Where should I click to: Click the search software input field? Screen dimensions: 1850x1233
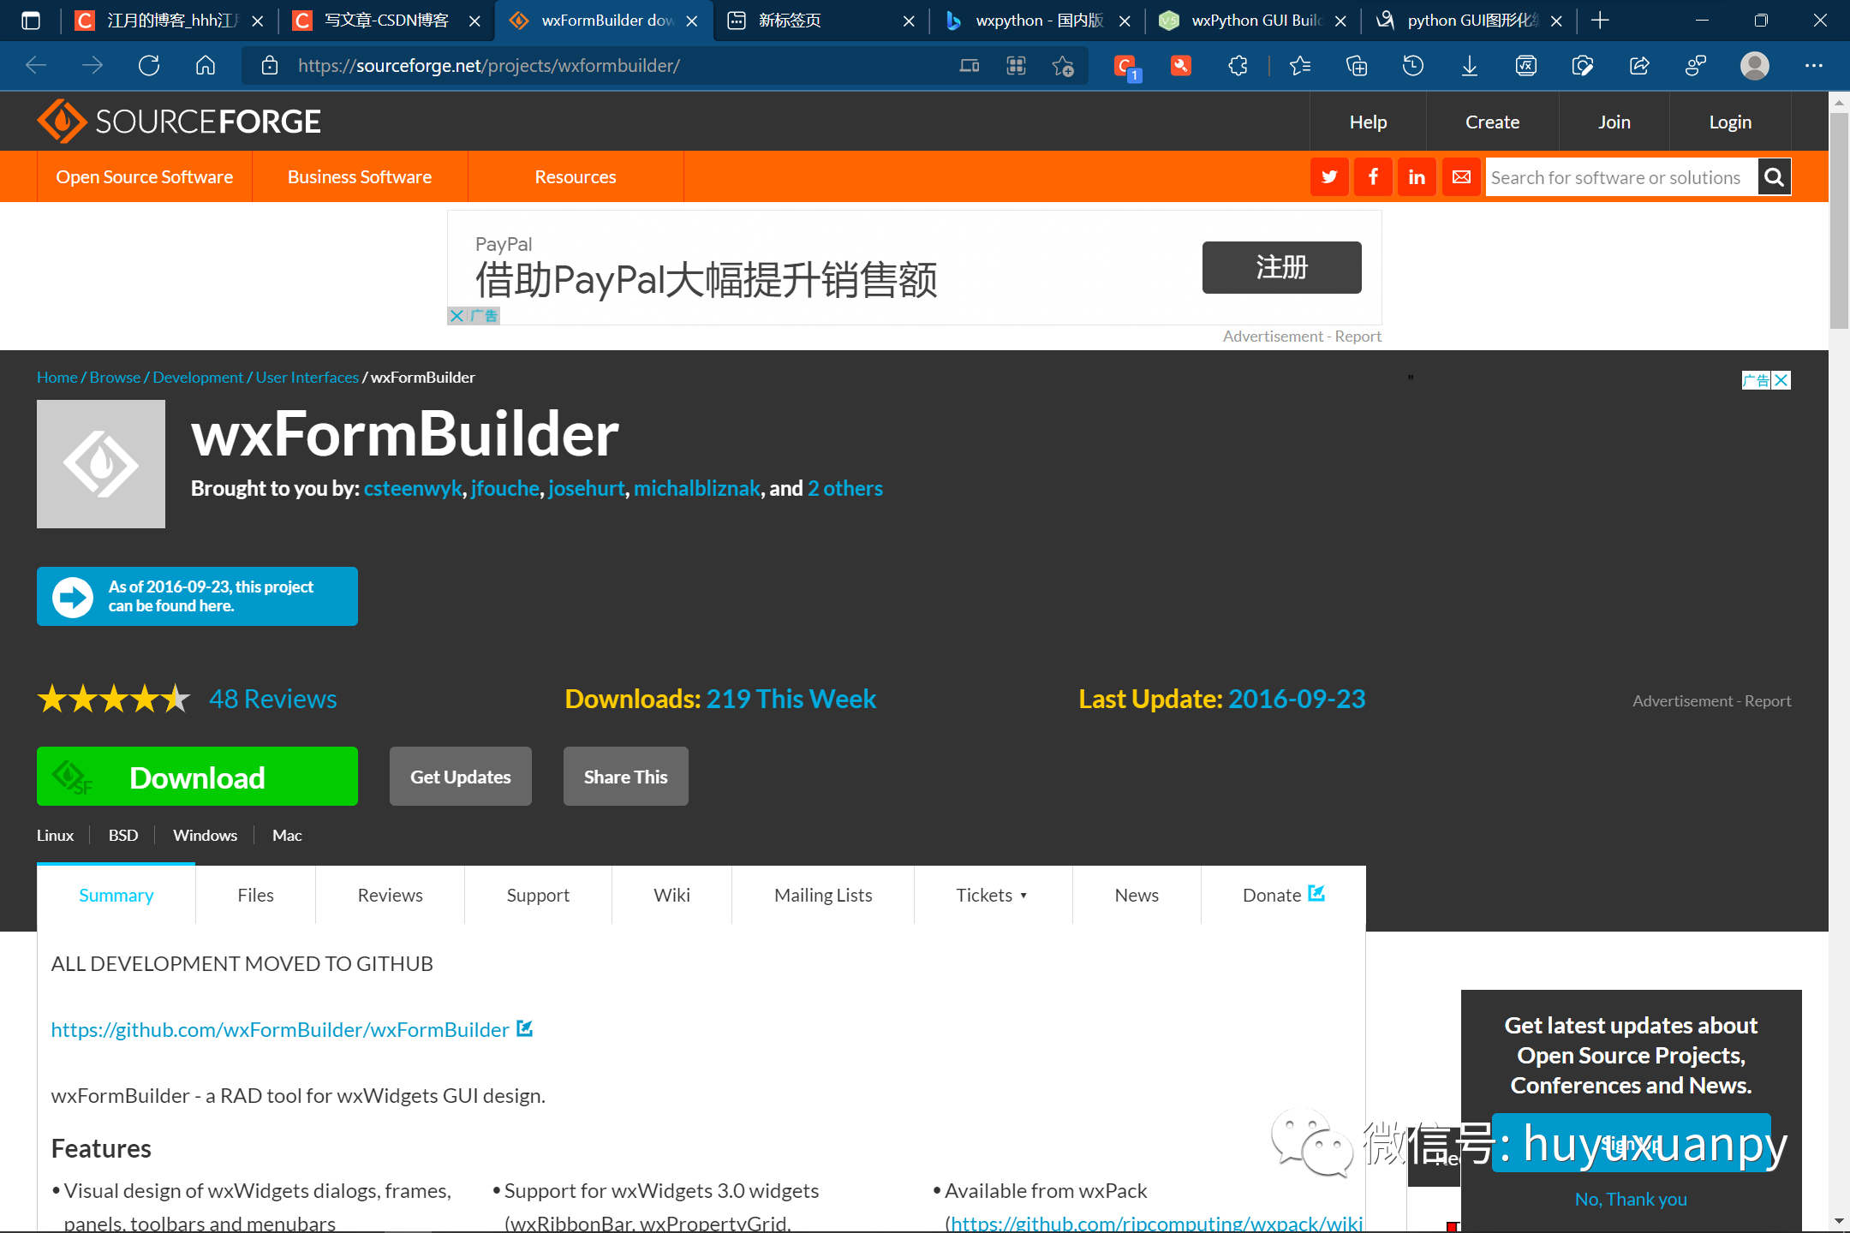(1619, 177)
